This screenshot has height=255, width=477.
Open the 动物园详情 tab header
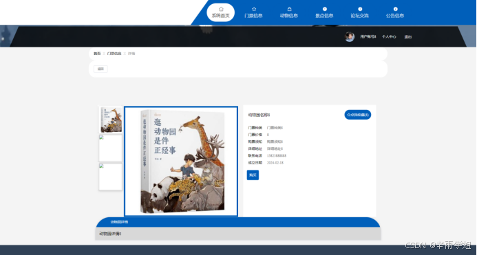pyautogui.click(x=119, y=222)
